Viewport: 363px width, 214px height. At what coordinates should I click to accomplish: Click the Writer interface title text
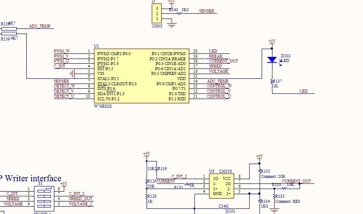32,178
